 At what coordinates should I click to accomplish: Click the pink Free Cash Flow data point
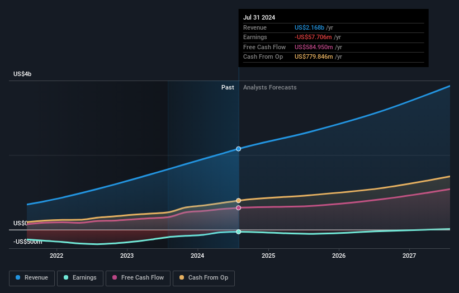tap(239, 208)
